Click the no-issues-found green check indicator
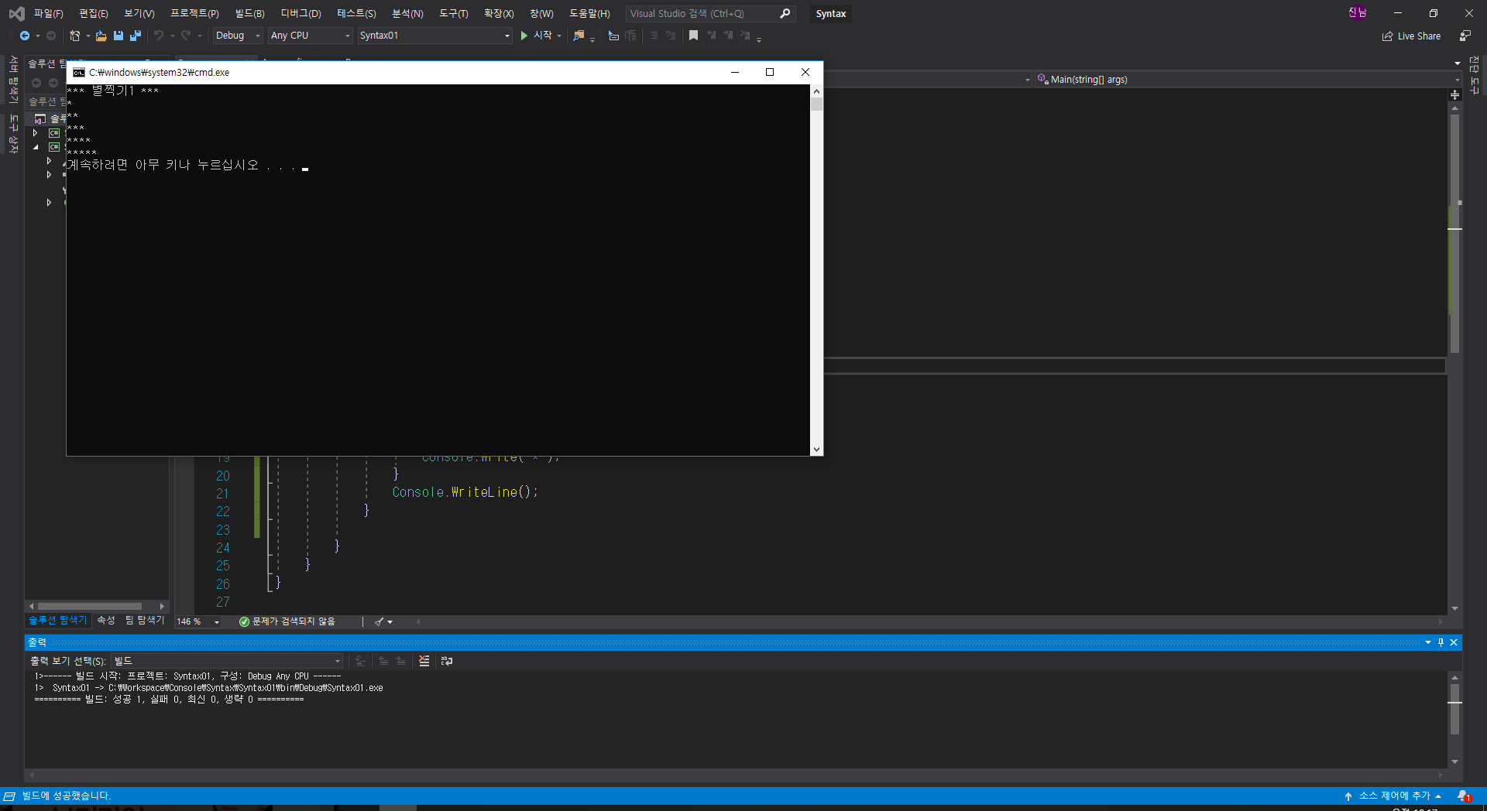This screenshot has width=1487, height=811. pyautogui.click(x=287, y=621)
